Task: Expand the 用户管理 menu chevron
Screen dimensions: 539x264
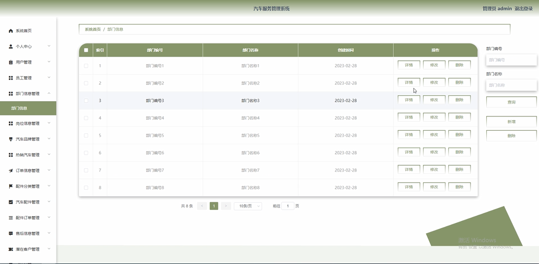Action: point(49,62)
